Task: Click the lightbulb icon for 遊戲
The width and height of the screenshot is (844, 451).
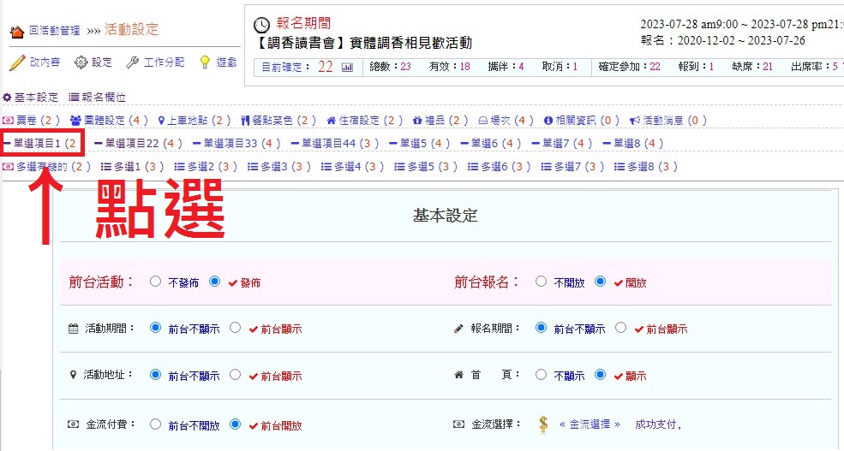Action: (x=205, y=62)
